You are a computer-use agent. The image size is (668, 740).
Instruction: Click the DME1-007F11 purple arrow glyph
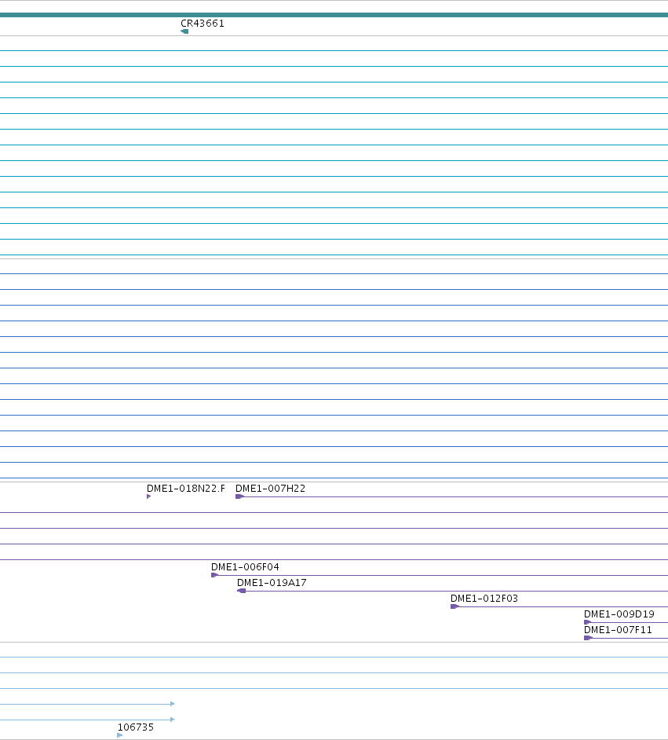click(589, 638)
